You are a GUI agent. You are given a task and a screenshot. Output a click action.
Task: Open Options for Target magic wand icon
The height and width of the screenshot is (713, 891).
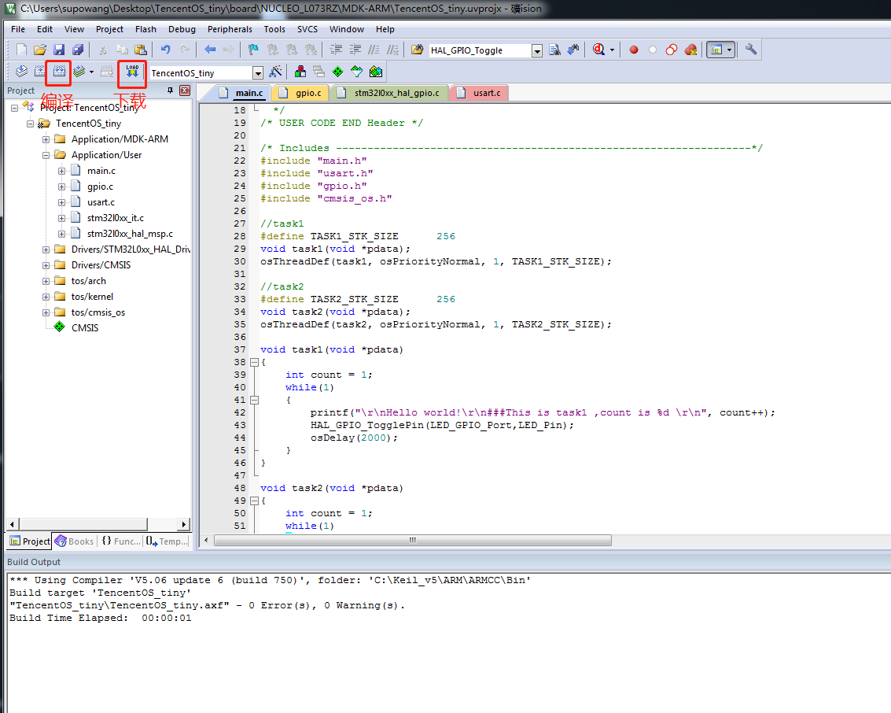275,72
